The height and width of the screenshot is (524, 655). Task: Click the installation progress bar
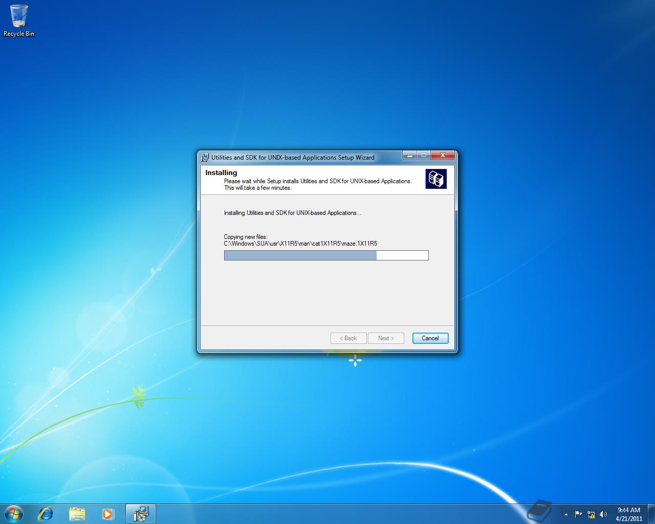pos(326,255)
